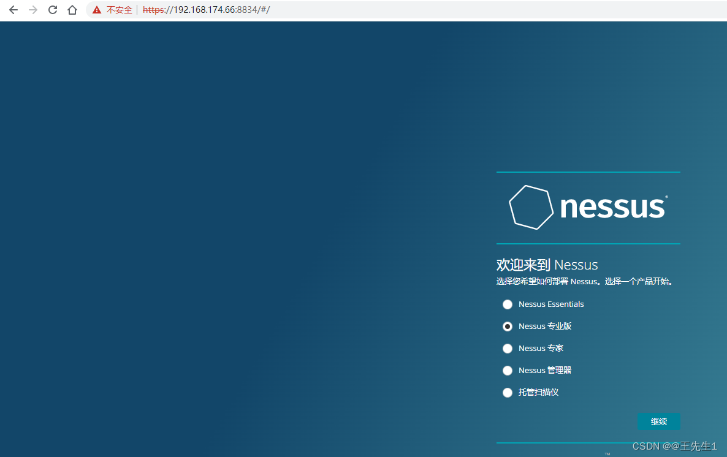The height and width of the screenshot is (457, 727).
Task: Click the 不安全 security label
Action: [x=119, y=10]
